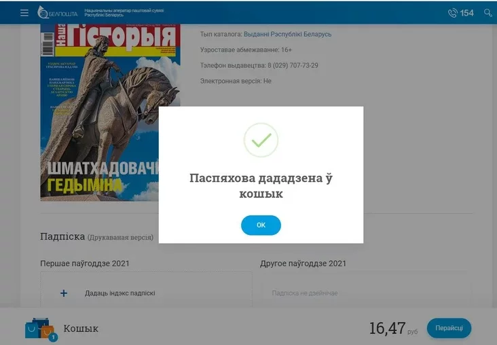This screenshot has width=497, height=345.
Task: Click the plus icon to add subscription
Action: pyautogui.click(x=64, y=293)
